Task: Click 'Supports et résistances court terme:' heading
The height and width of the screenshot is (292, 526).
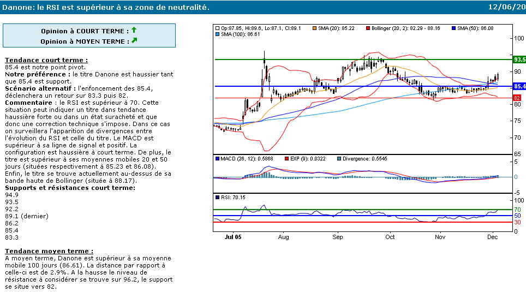Action: (x=70, y=188)
